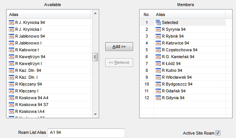Select the R Łódź 94 member icon
Screen dimensions: 236x138
pos(158,63)
